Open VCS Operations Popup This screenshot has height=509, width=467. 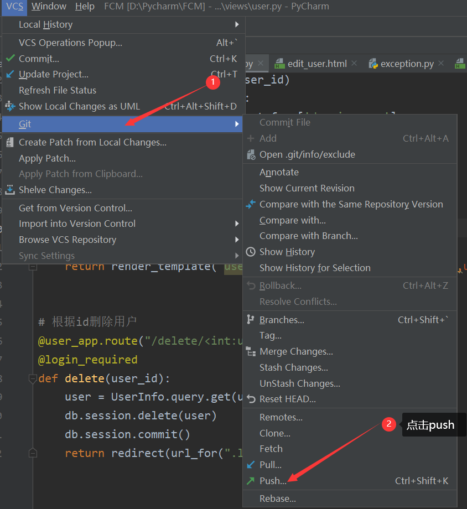(123, 43)
